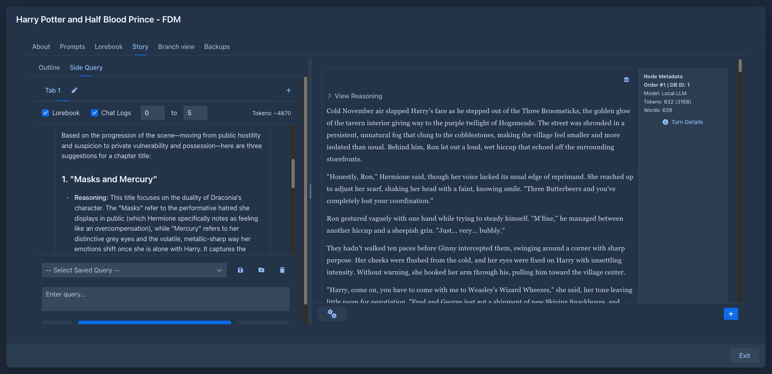Click the side query response scrollbar thumb
The image size is (772, 374).
click(293, 174)
